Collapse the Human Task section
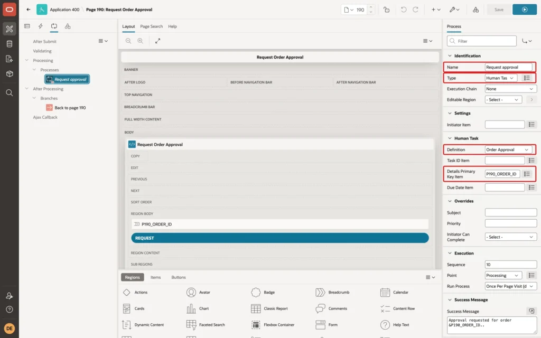Viewport: 541px width, 338px height. point(450,138)
